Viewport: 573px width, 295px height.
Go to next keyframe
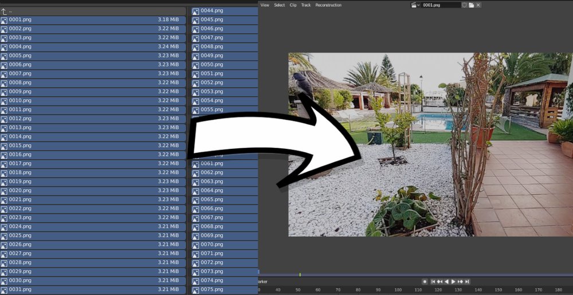pyautogui.click(x=460, y=281)
